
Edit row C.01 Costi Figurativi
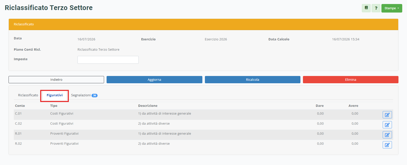(387, 115)
